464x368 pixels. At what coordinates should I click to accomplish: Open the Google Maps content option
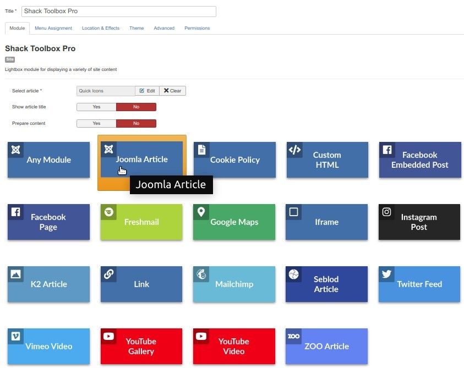click(234, 222)
